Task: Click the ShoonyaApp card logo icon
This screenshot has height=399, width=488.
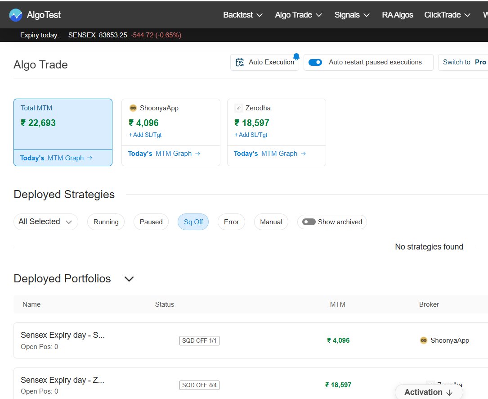Action: coord(133,108)
